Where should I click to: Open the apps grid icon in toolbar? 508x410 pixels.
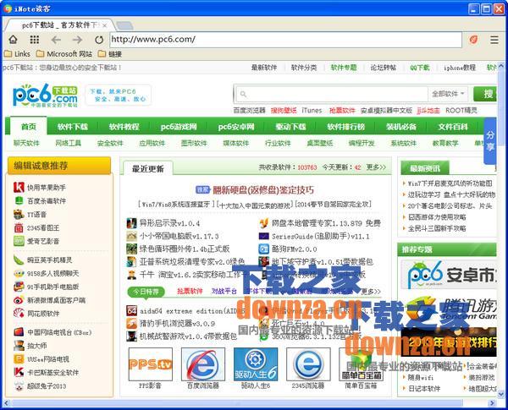[x=34, y=39]
